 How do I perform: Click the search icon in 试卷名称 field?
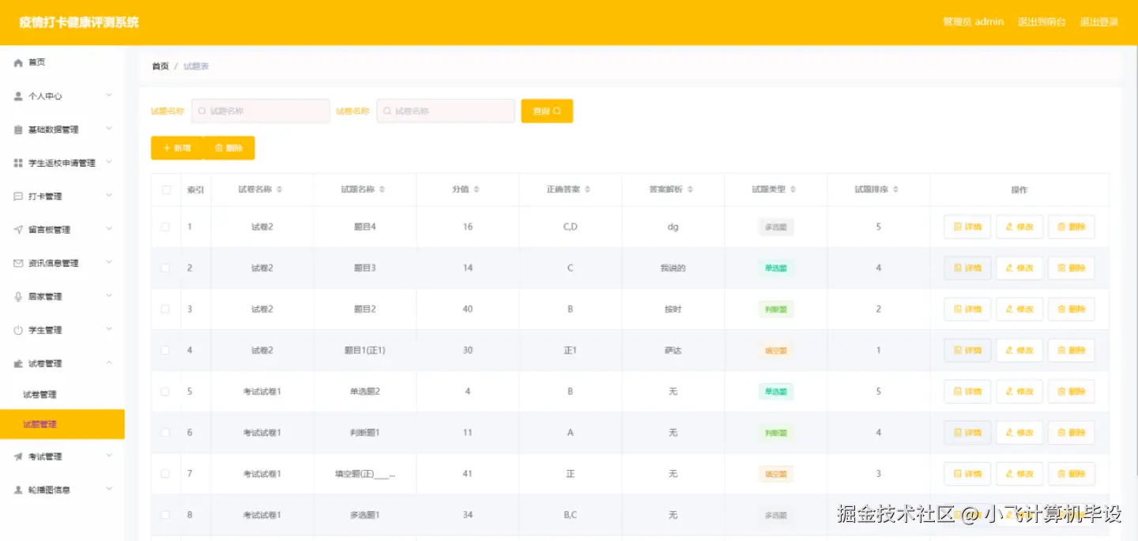pyautogui.click(x=387, y=111)
